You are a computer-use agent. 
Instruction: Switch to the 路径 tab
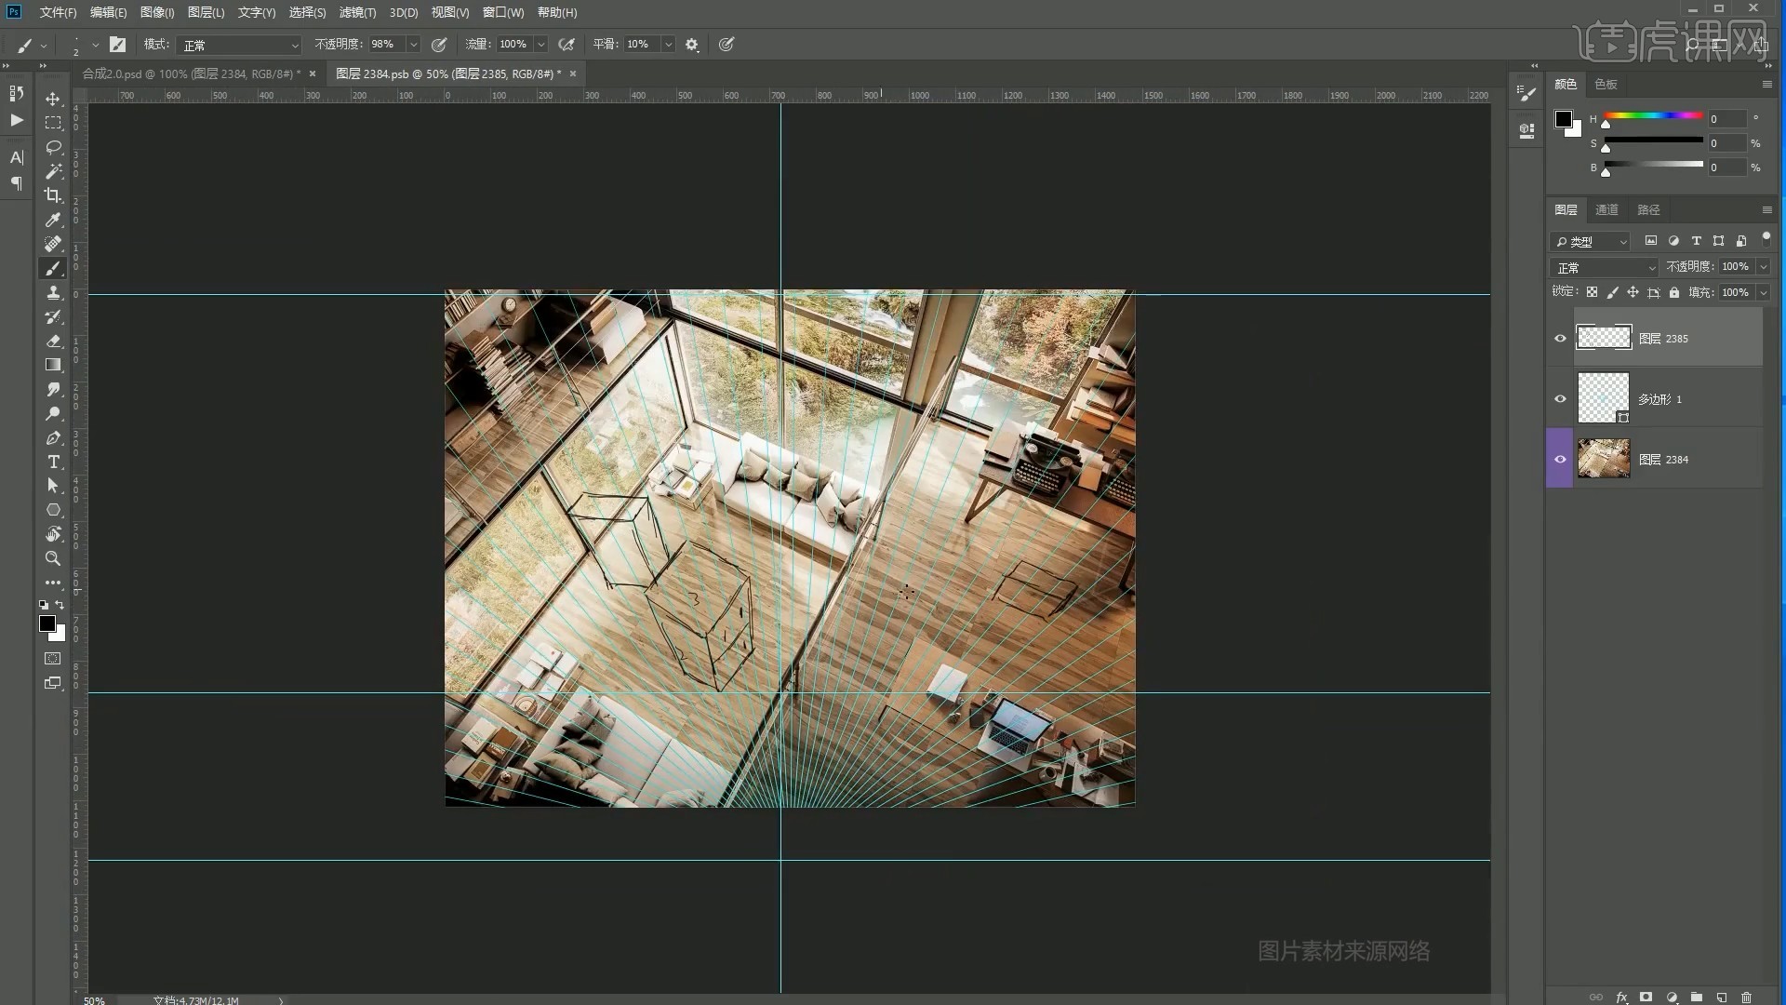coord(1648,209)
